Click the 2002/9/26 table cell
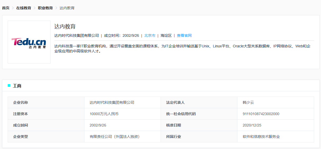The width and height of the screenshot is (321, 149). pyautogui.click(x=98, y=125)
